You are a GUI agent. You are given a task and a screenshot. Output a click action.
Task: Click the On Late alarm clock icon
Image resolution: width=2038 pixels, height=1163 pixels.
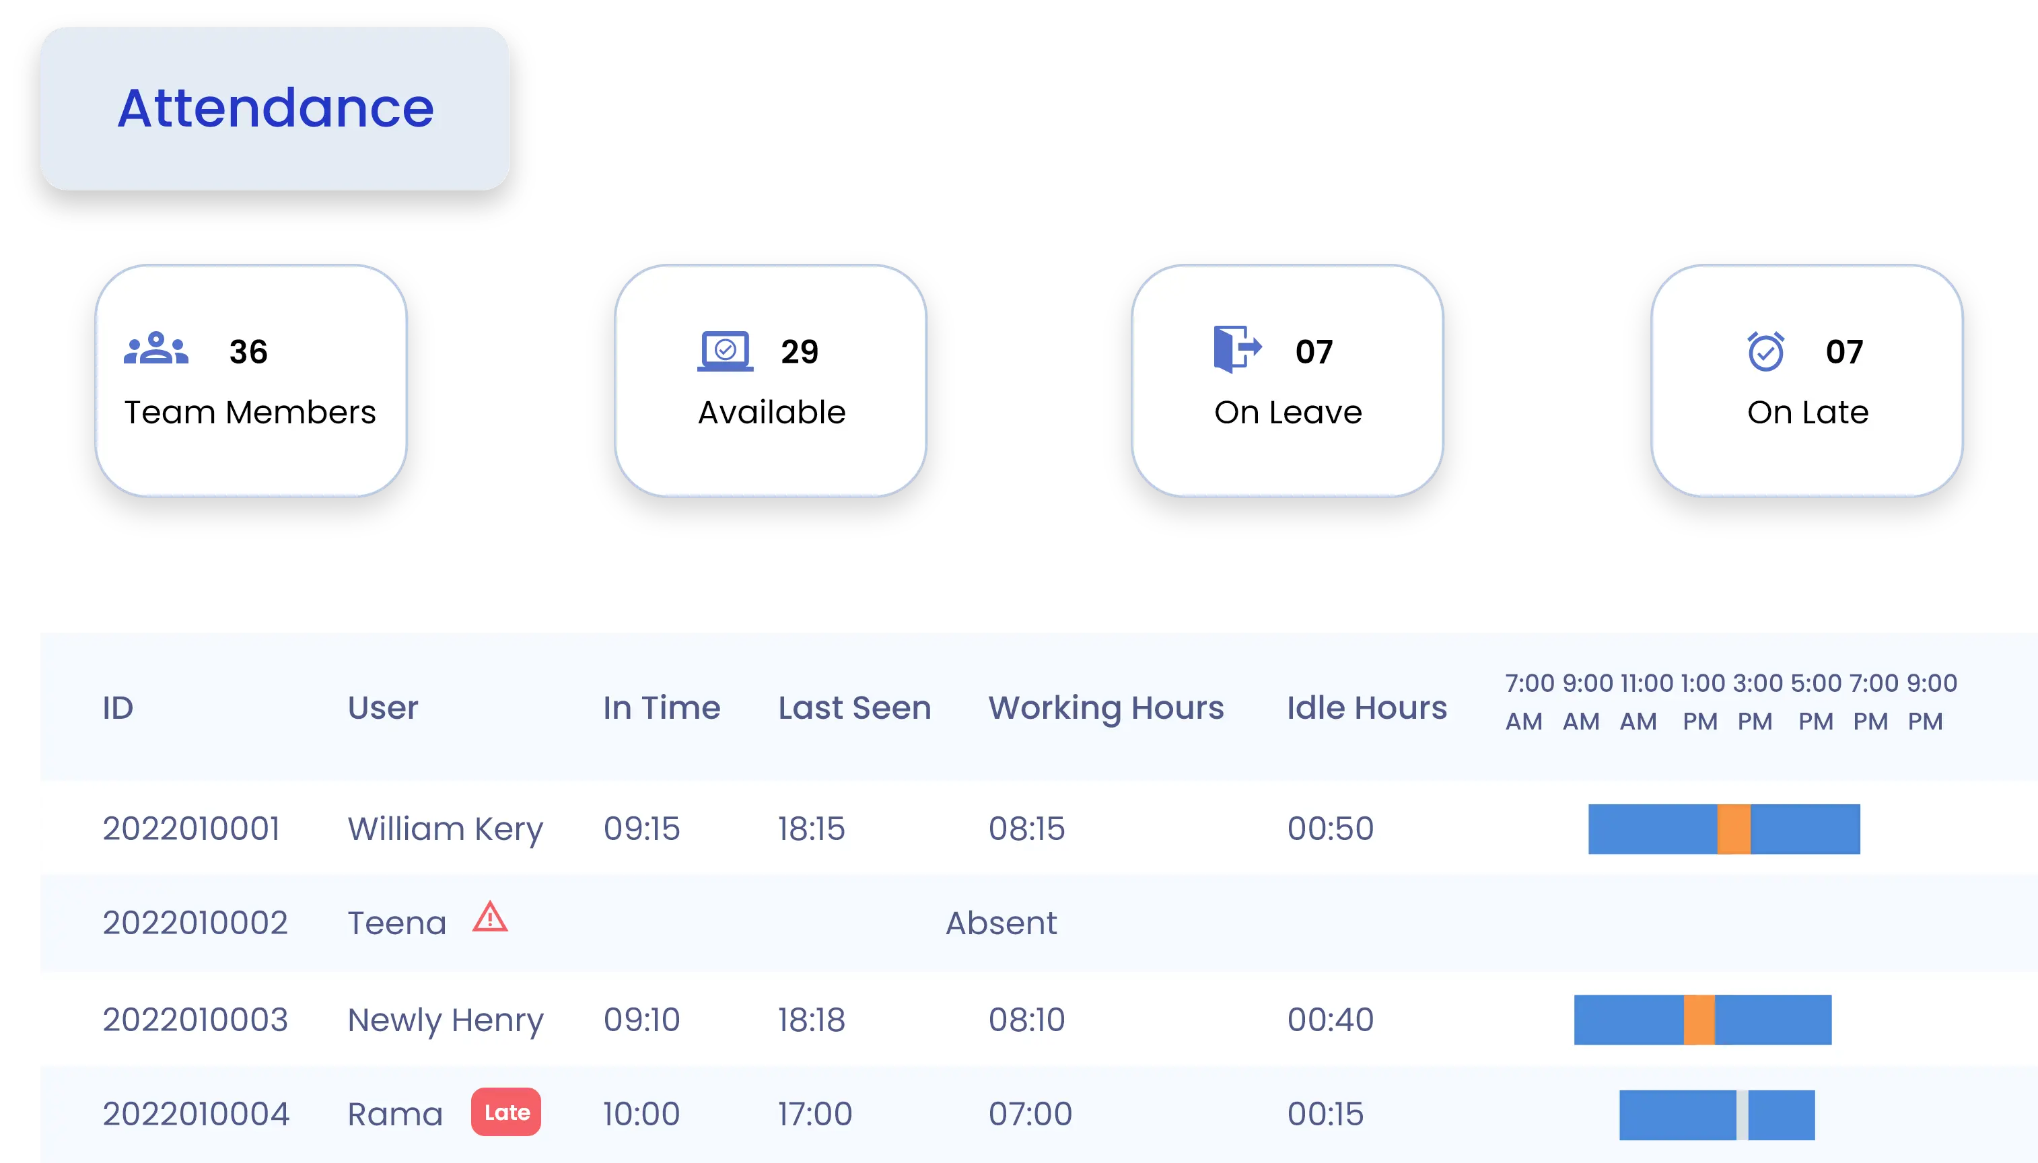1765,351
